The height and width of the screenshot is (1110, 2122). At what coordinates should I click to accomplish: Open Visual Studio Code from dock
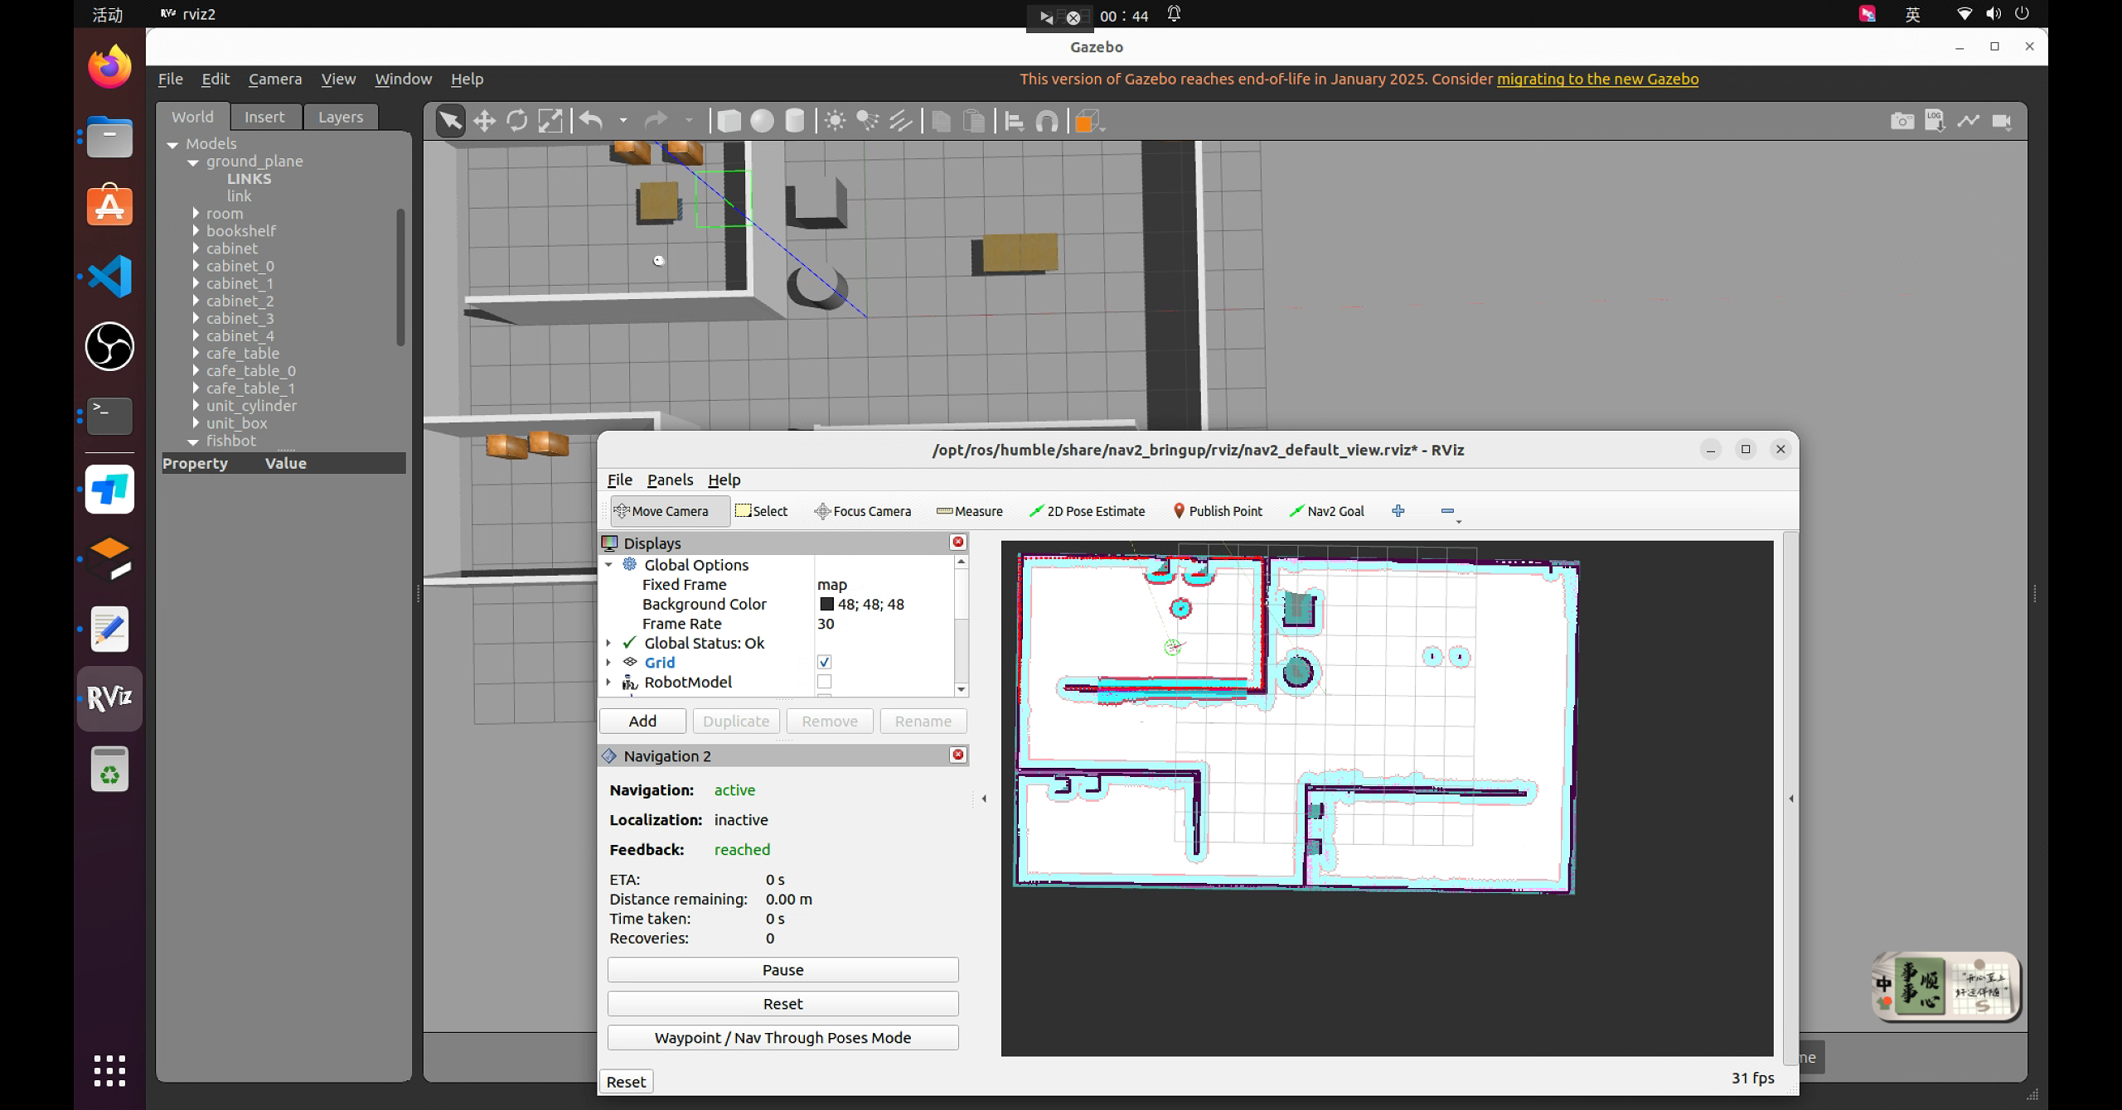tap(109, 276)
